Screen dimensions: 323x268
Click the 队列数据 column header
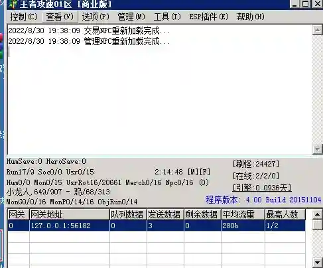click(x=128, y=214)
